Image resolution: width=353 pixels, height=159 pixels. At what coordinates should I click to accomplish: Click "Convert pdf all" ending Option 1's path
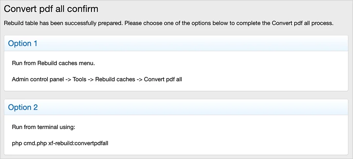[163, 79]
